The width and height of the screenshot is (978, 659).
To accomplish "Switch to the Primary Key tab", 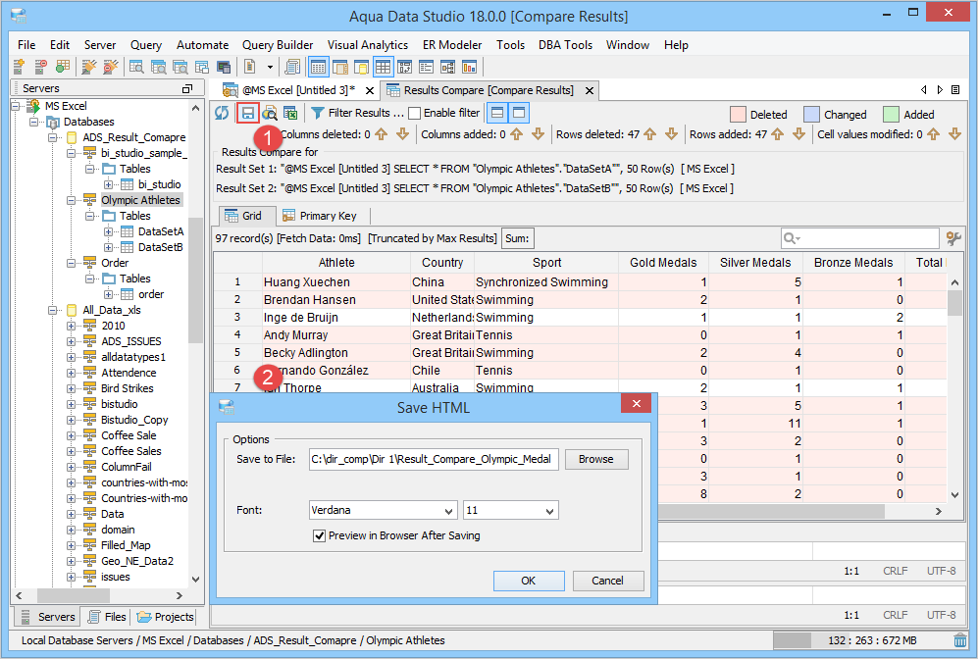I will click(320, 216).
